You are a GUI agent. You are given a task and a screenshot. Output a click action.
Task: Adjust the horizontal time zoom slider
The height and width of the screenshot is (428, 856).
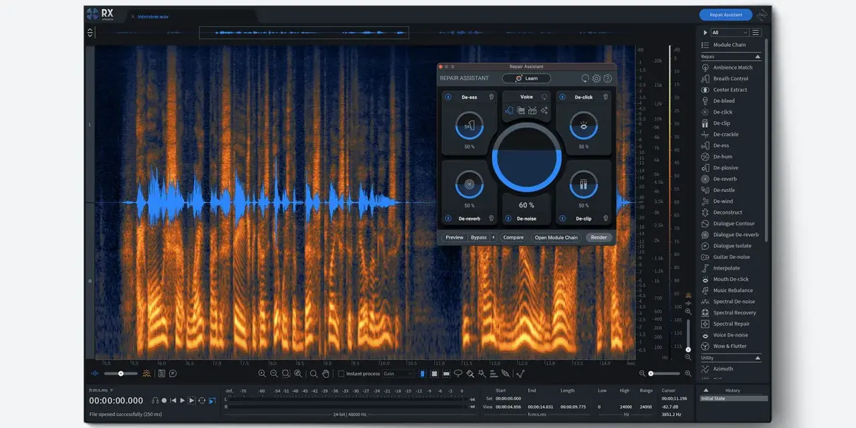click(663, 373)
